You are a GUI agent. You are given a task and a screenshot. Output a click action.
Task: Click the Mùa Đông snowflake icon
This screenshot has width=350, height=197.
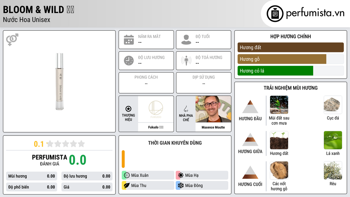[181, 185]
